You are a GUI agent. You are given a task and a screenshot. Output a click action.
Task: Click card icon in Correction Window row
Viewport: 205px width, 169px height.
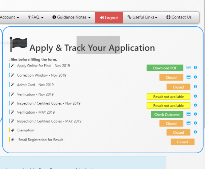(x=188, y=77)
